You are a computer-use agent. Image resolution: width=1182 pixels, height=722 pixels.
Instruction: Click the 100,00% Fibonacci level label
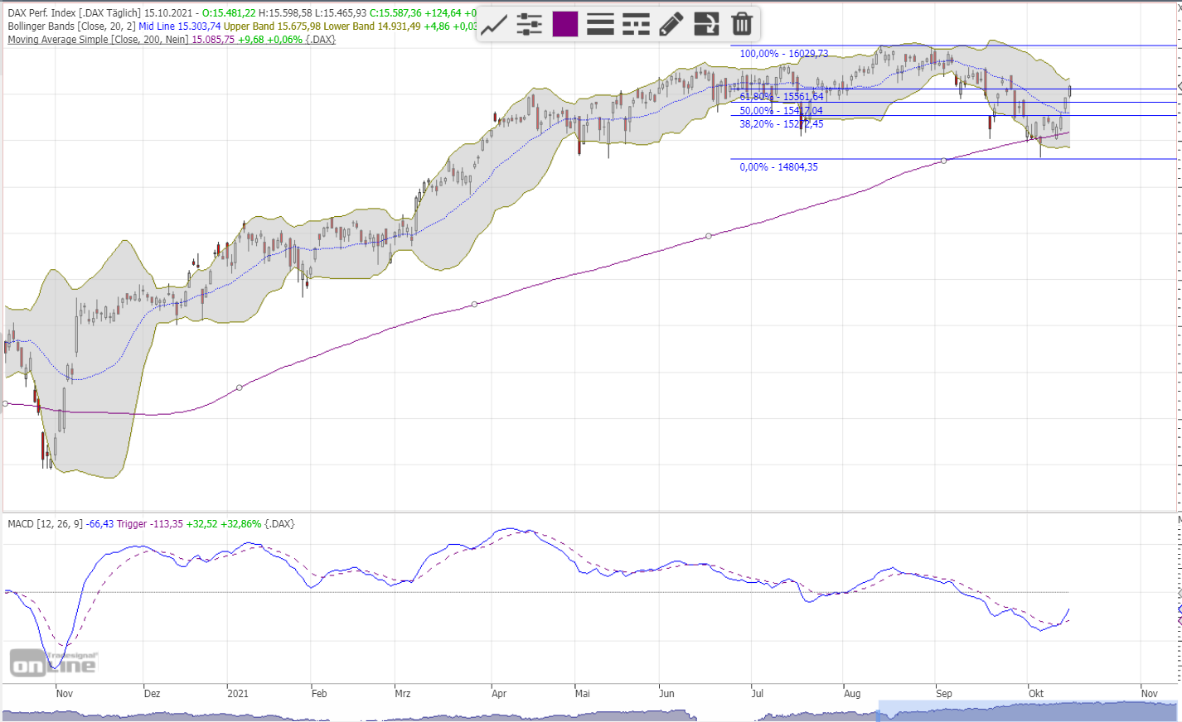pos(783,54)
